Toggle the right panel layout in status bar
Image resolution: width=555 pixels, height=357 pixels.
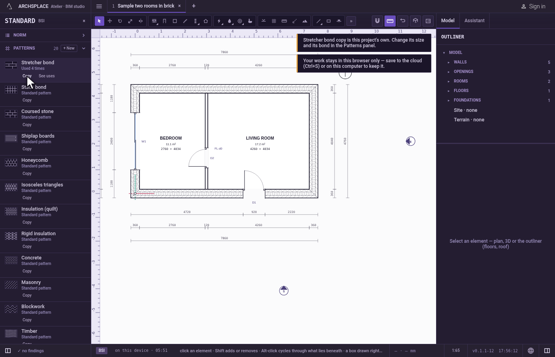[x=547, y=351]
